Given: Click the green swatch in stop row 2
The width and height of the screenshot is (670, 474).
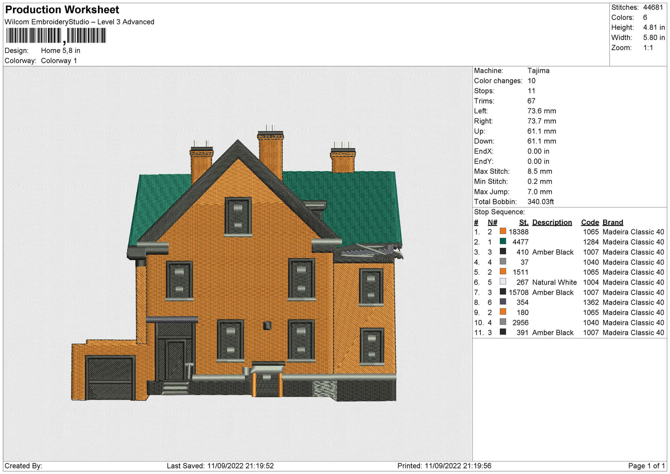Looking at the screenshot, I should [503, 241].
